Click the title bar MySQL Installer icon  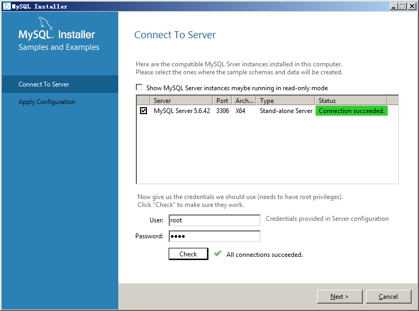point(7,6)
